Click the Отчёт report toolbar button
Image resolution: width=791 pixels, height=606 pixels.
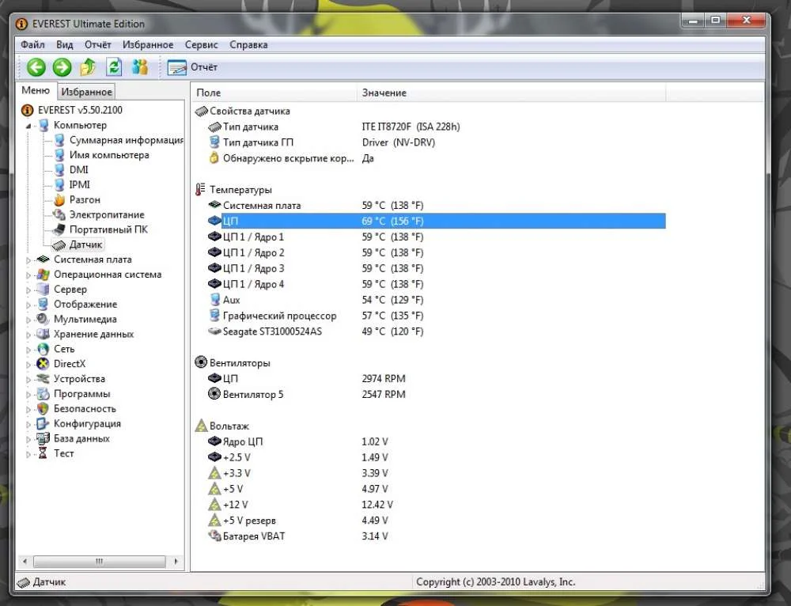tap(192, 67)
